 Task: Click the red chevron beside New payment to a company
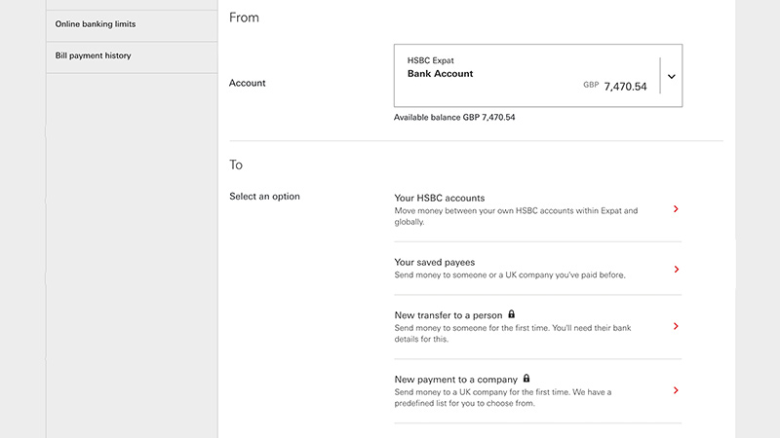pos(676,390)
